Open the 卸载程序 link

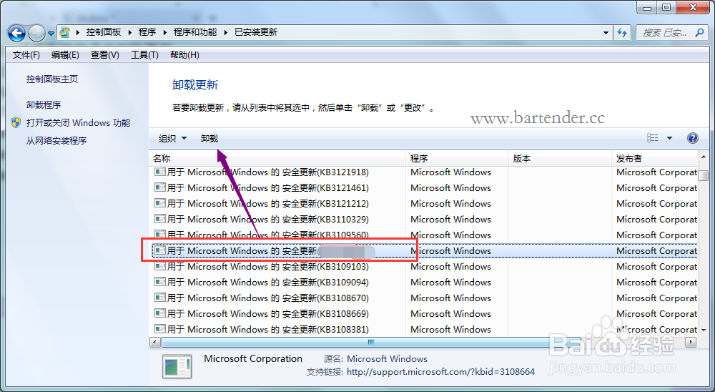[44, 105]
